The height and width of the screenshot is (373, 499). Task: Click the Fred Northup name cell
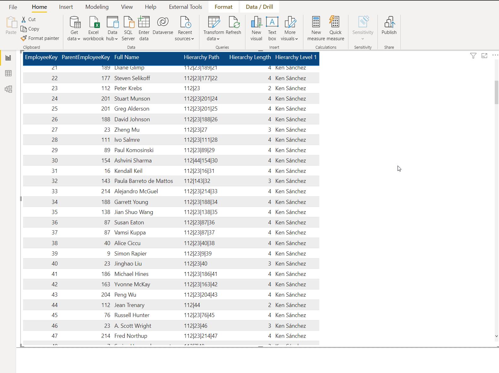pyautogui.click(x=131, y=336)
